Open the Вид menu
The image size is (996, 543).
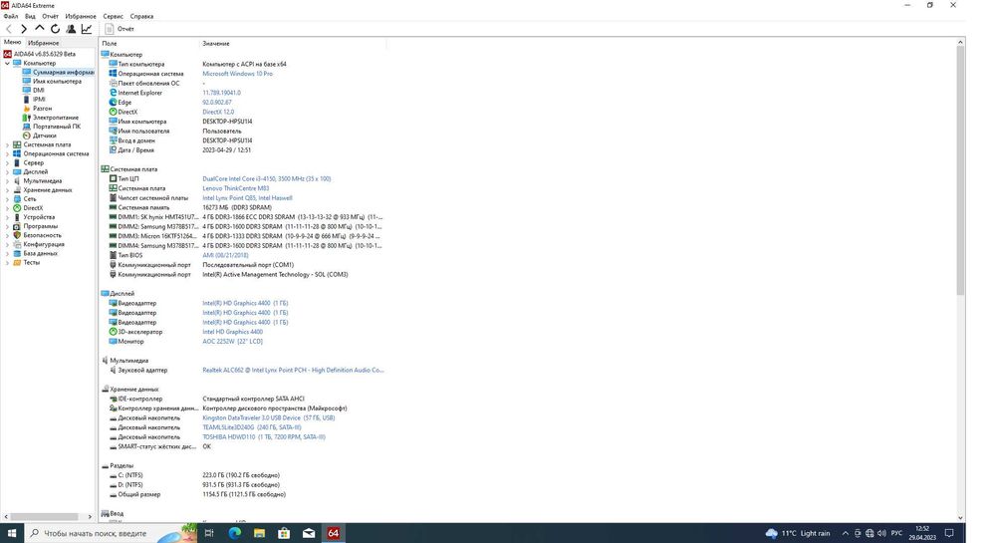click(x=30, y=17)
